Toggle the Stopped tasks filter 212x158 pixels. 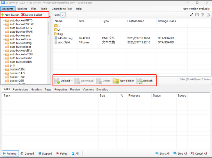[45, 154]
